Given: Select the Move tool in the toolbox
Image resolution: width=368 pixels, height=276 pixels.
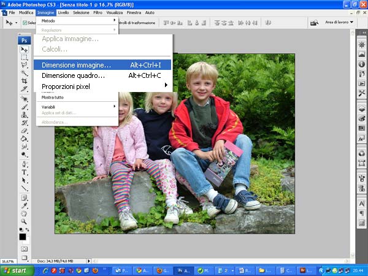Looking at the screenshot, I should click(x=24, y=49).
